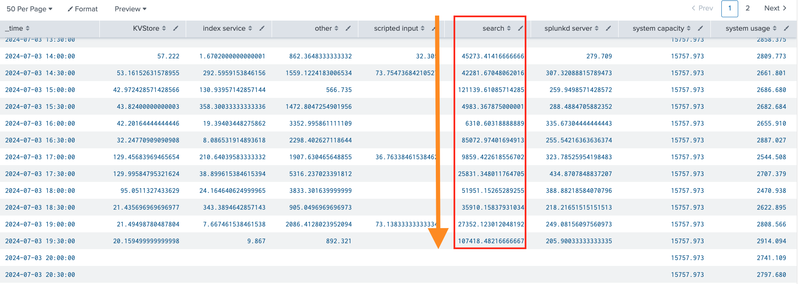Viewport: 798px width, 284px height.
Task: Click index service value 9.867
Action: [256, 241]
